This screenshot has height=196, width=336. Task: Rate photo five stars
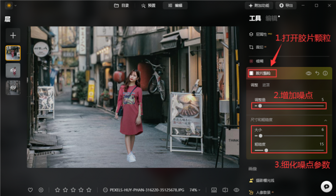(89, 190)
